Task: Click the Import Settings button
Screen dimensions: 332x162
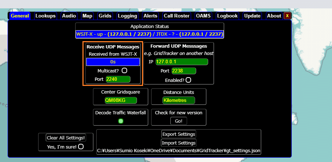Action: click(179, 143)
